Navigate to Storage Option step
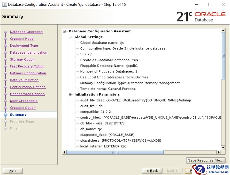 point(22,59)
